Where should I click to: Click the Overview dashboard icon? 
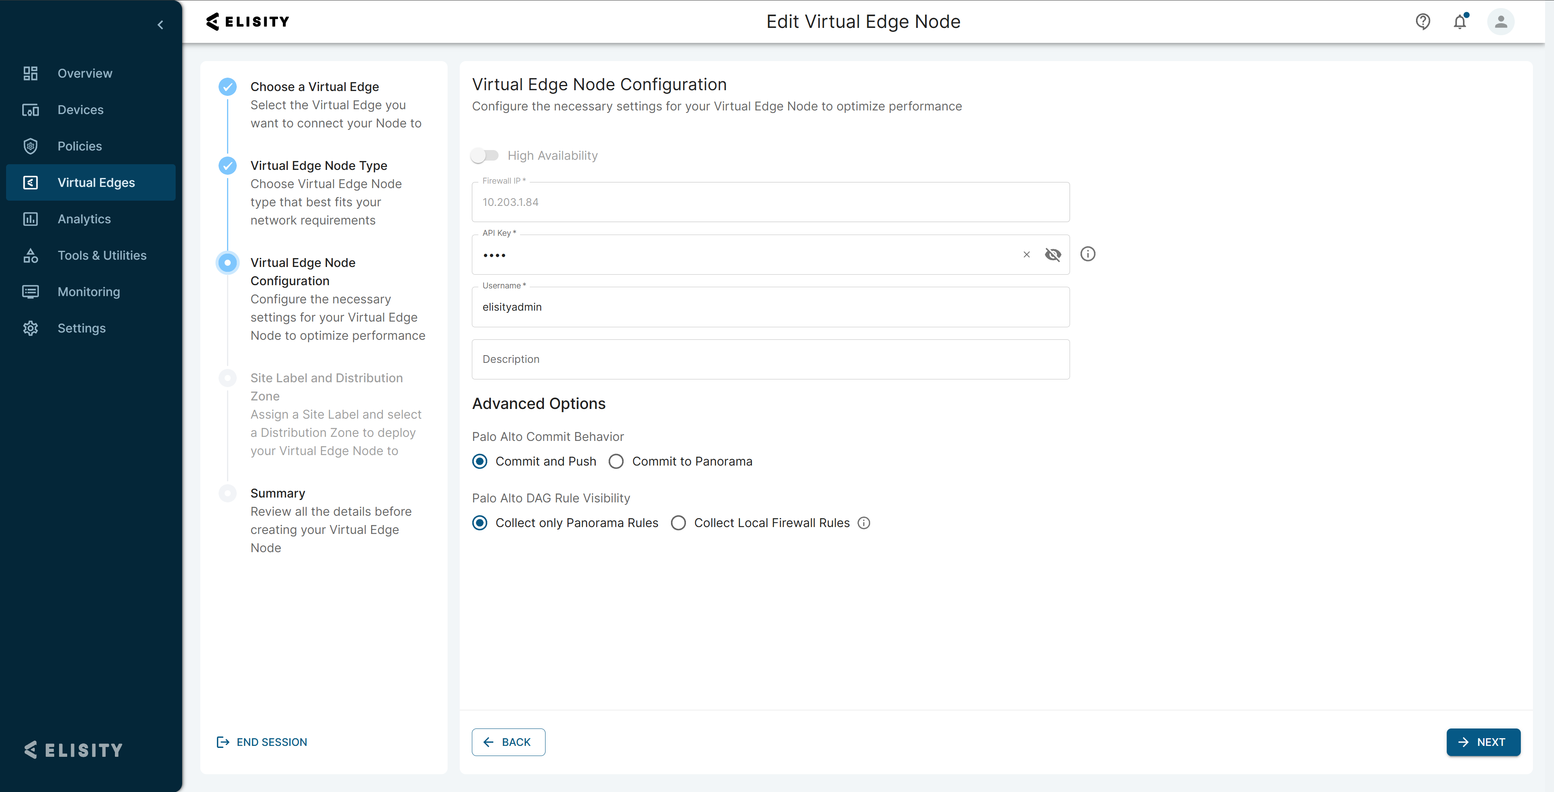[30, 73]
